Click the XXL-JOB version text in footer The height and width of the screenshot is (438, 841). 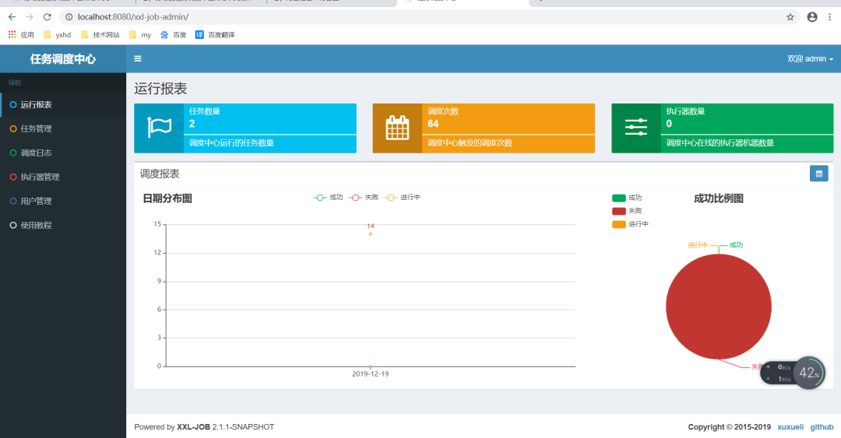point(204,427)
